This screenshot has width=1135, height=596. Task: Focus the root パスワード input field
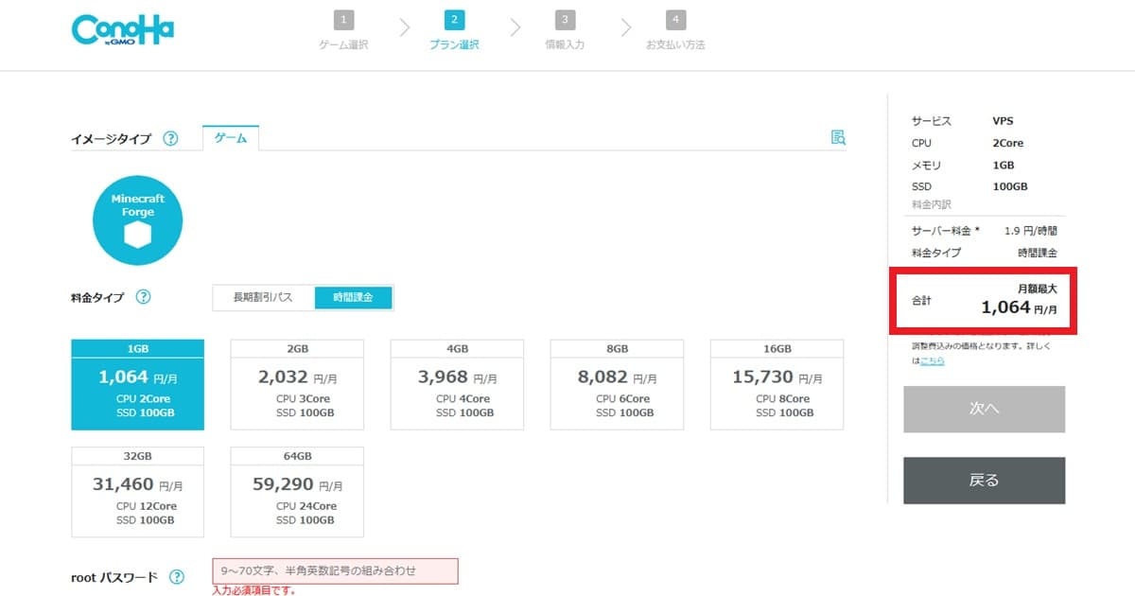tap(336, 570)
